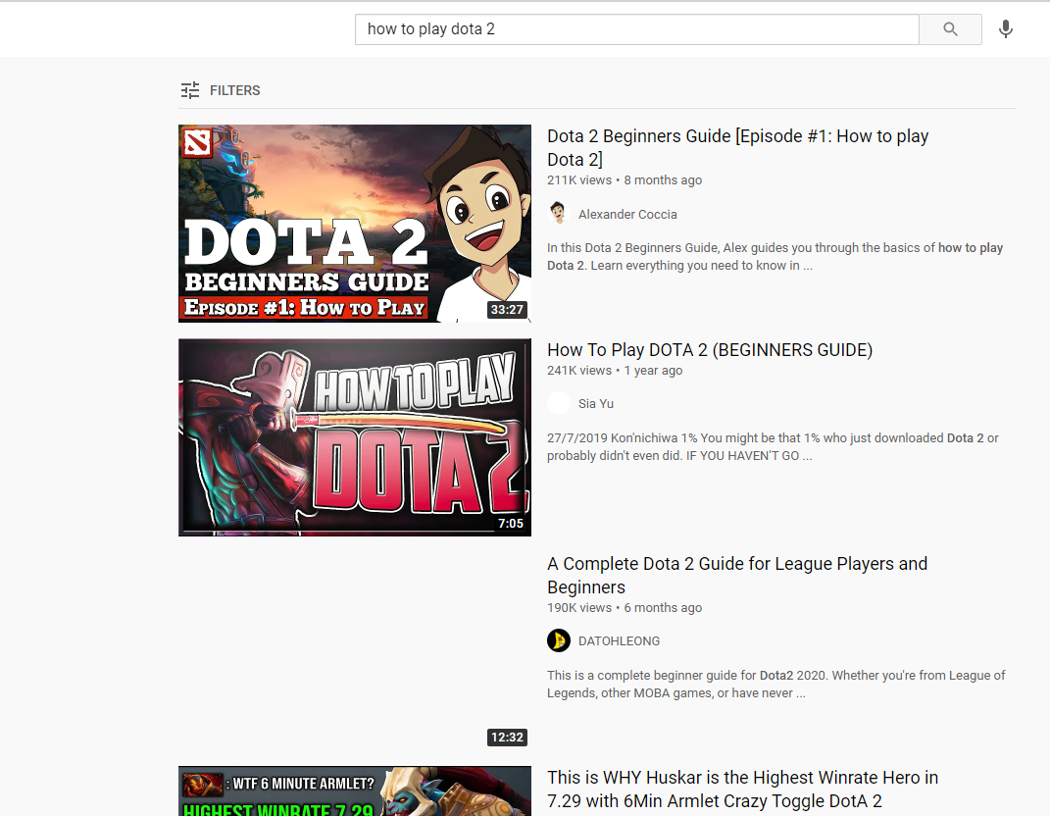Click the 12:32 duration badge
Viewport: 1050px width, 816px height.
click(507, 737)
